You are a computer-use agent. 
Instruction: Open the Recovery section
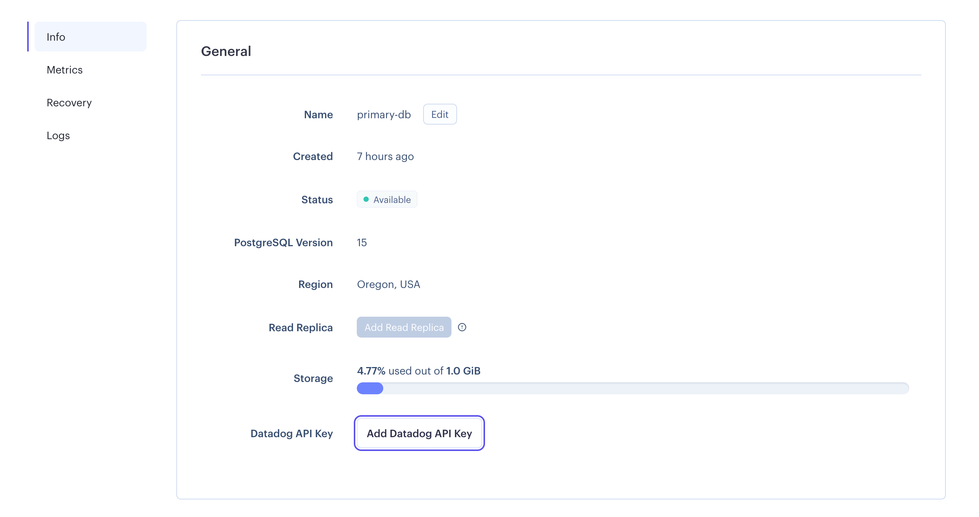[69, 103]
